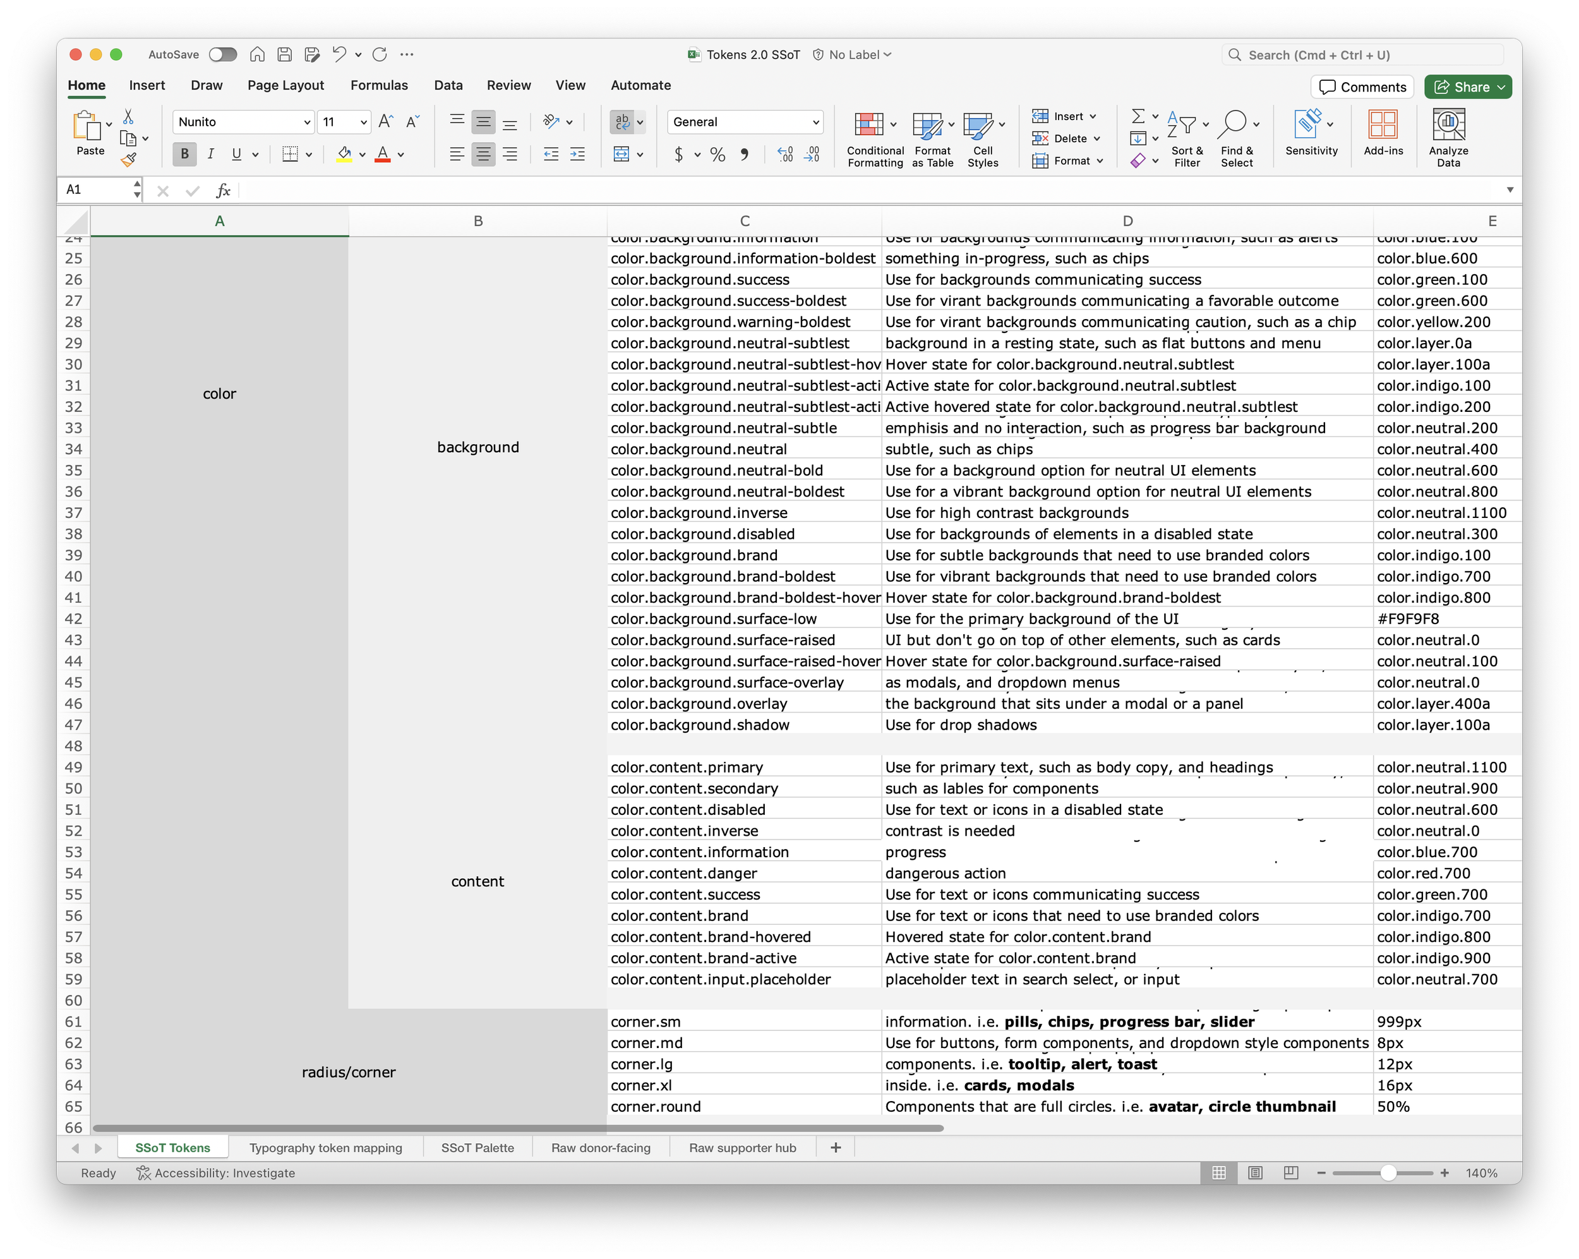Toggle the AutoSave switch
1579x1259 pixels.
(223, 54)
